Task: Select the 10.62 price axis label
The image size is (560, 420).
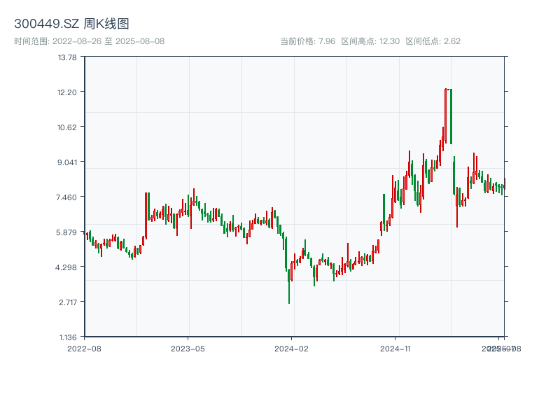Action: click(67, 127)
